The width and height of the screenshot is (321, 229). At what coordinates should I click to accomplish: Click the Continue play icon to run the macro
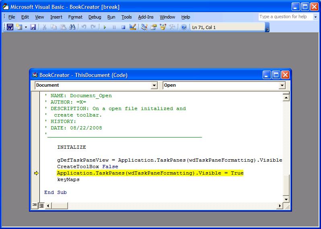click(x=105, y=27)
